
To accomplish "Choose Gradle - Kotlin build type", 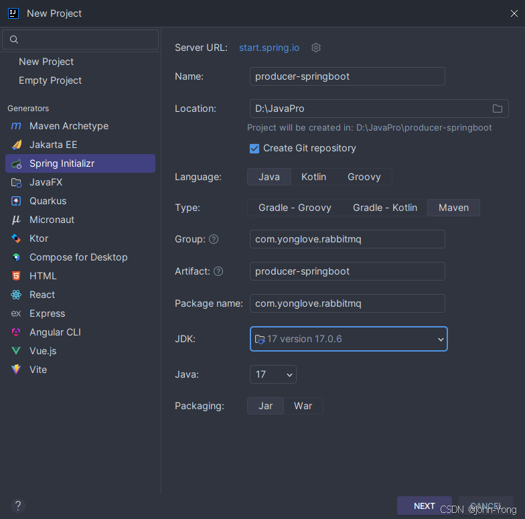I will coord(385,208).
